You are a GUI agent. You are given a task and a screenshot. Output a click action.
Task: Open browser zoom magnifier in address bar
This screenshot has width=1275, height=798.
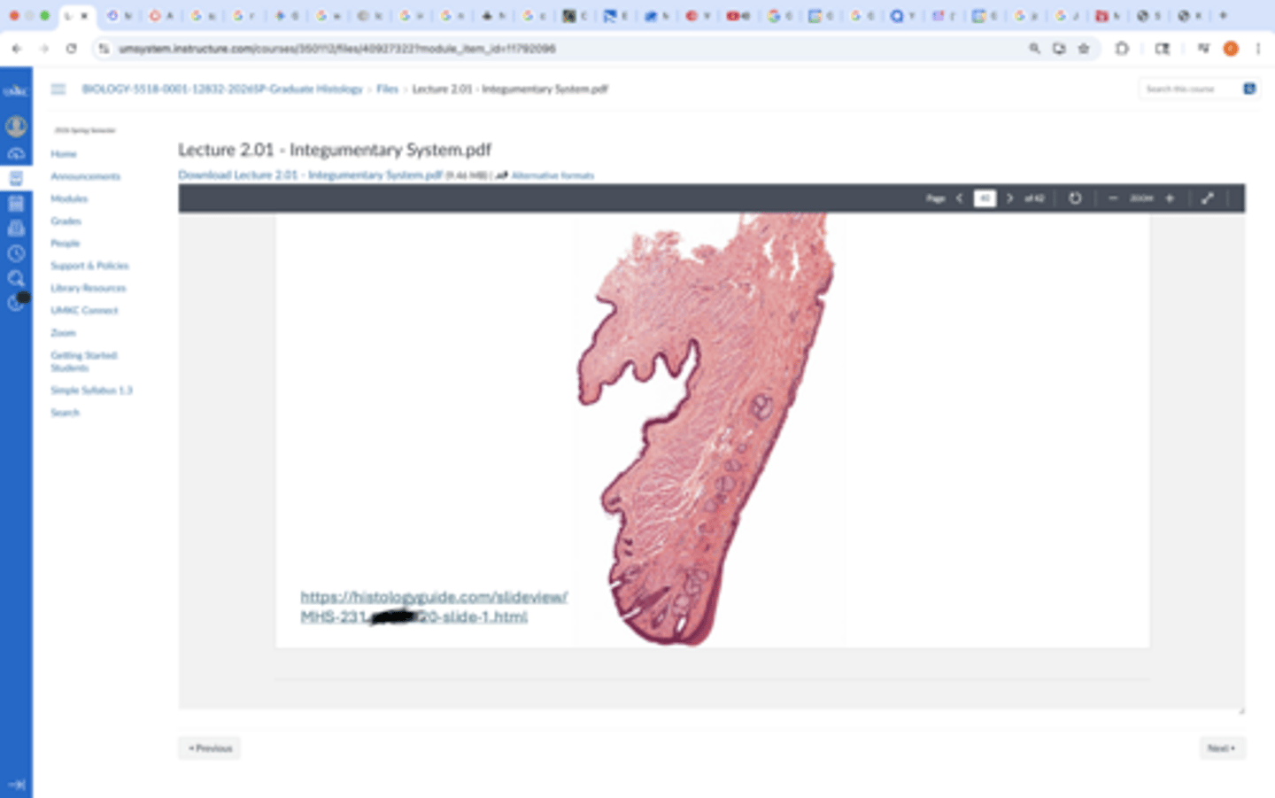point(1034,49)
